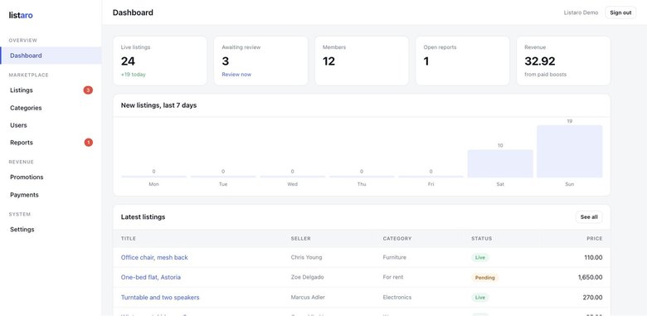Click the price 1,650.00
Screen dimensions: 647x316
[591, 278]
